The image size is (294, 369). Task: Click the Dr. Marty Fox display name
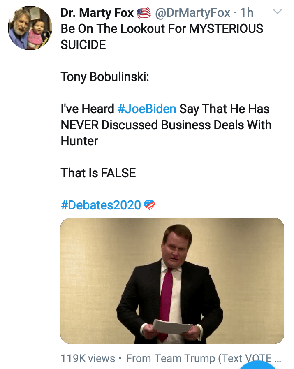pyautogui.click(x=97, y=13)
